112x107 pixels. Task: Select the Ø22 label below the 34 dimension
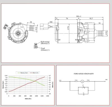(106, 33)
